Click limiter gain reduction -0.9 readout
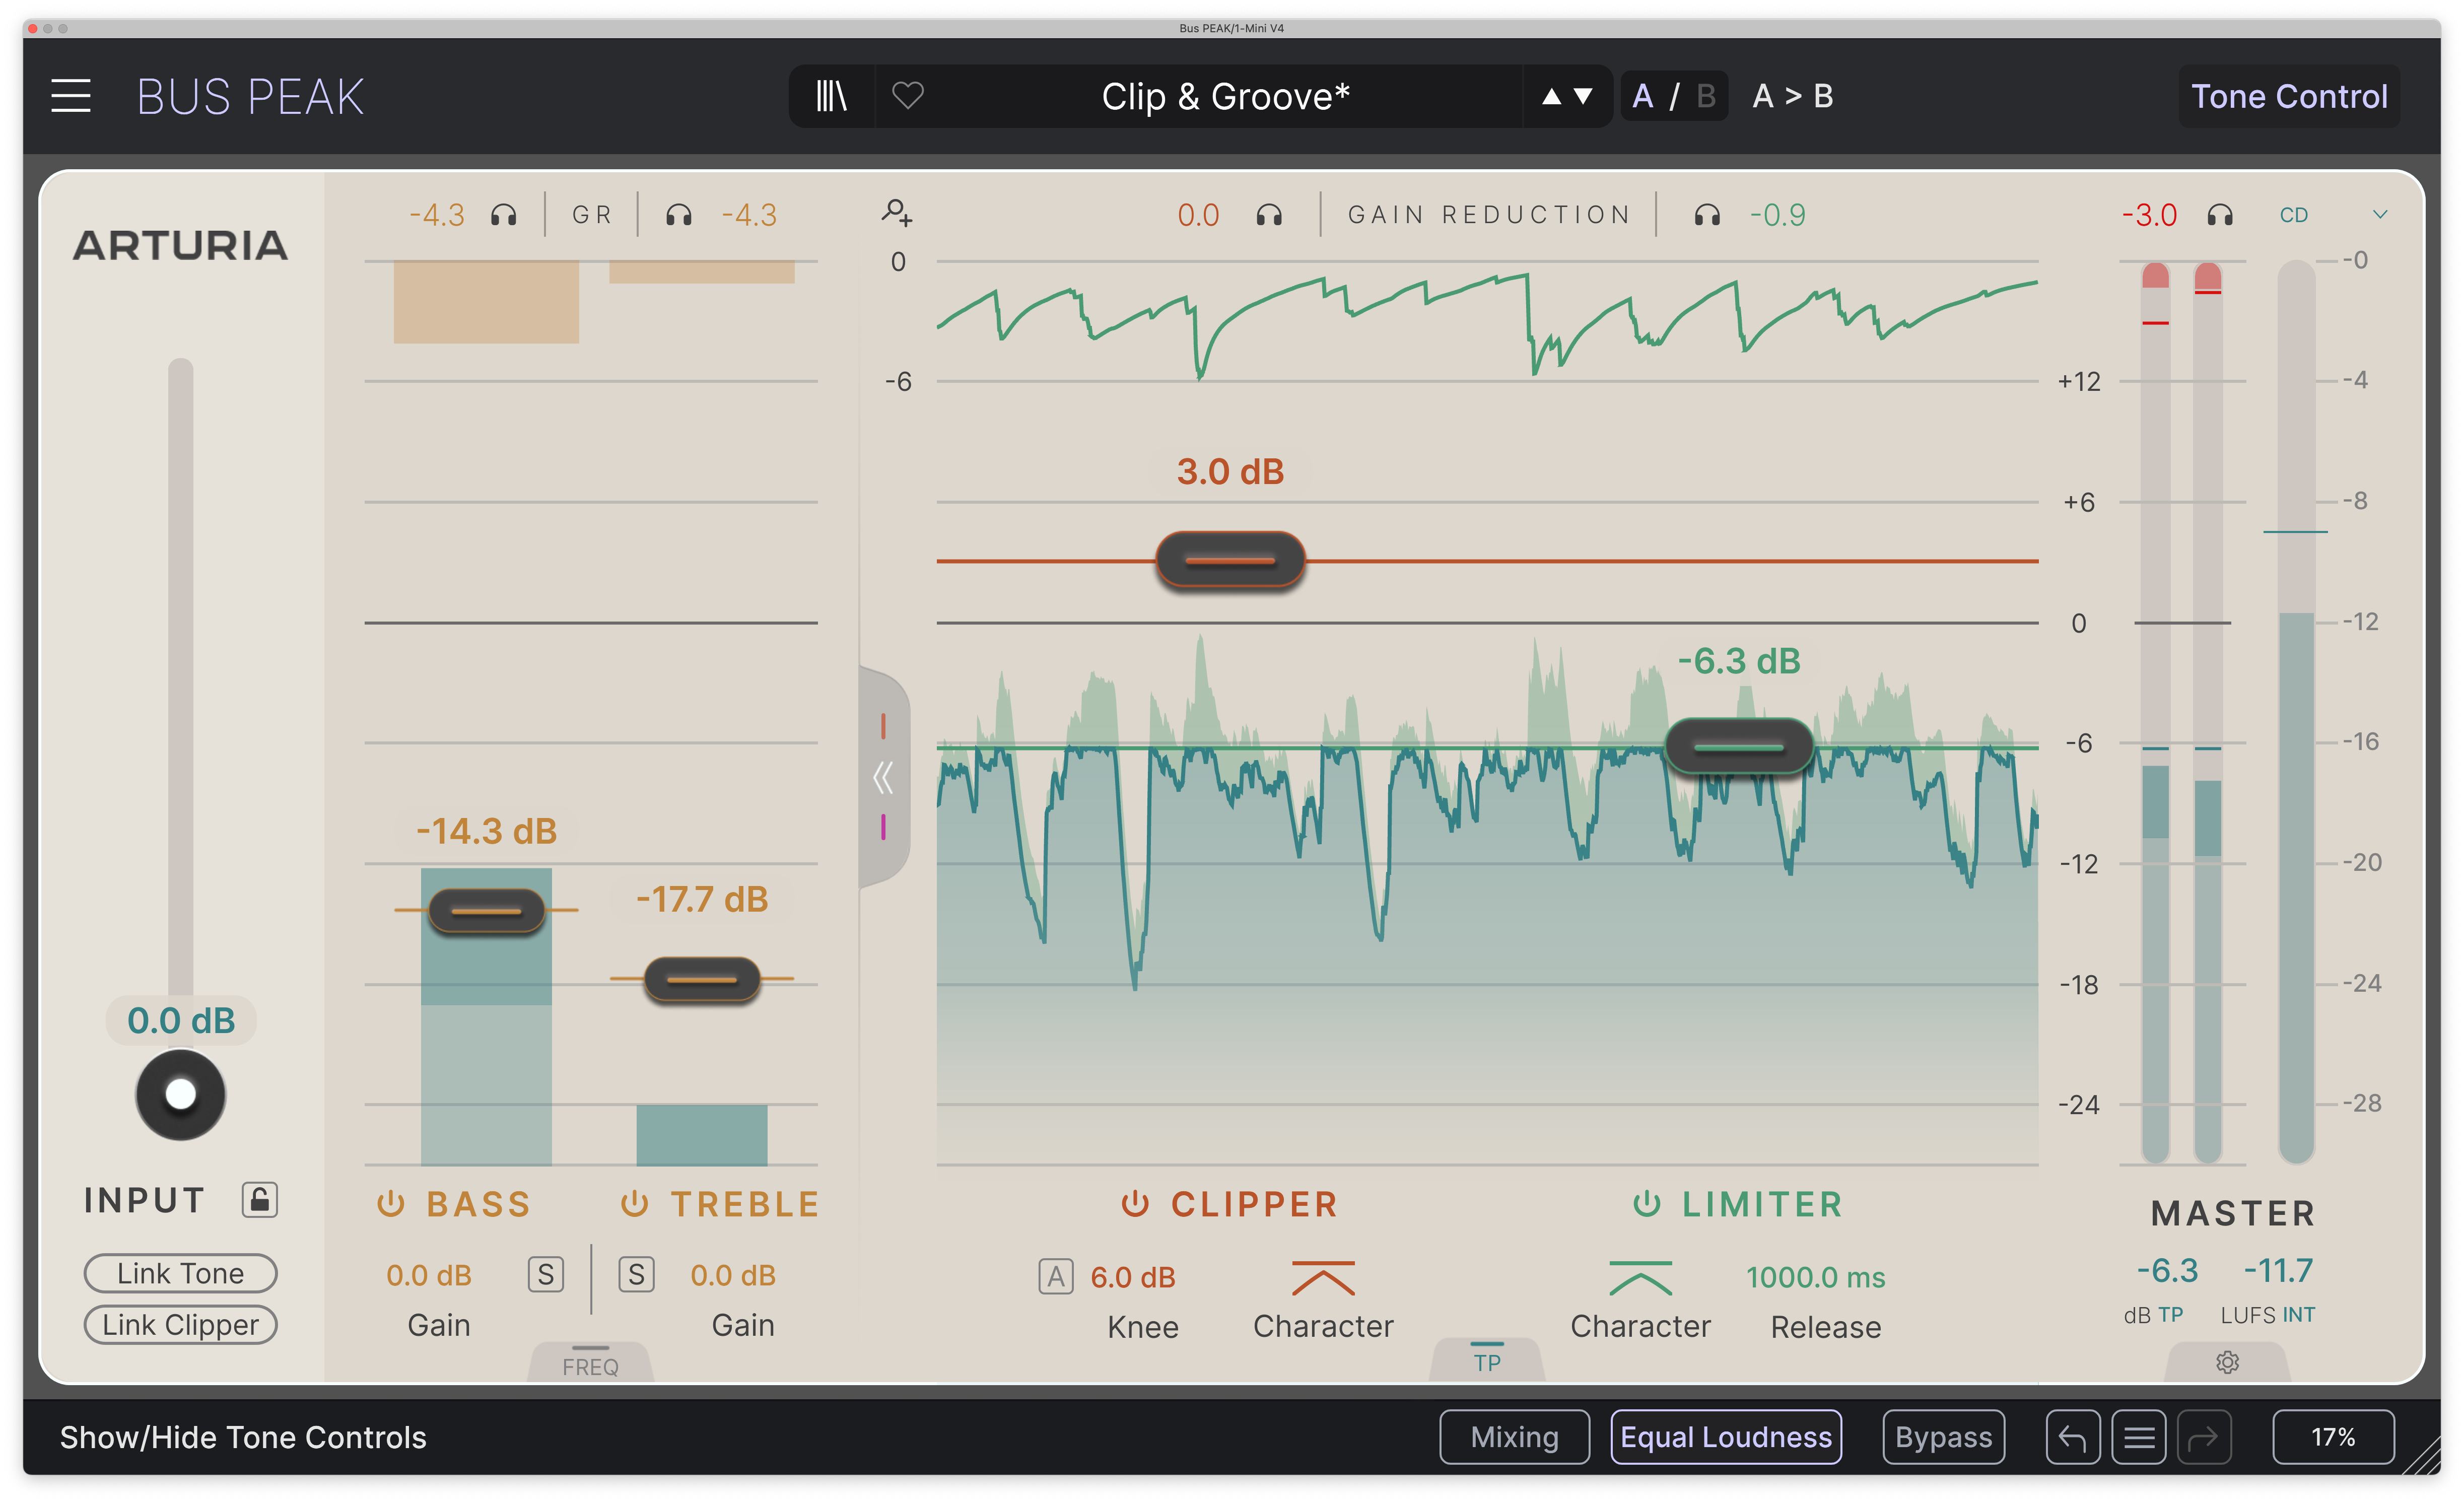 (x=1777, y=215)
